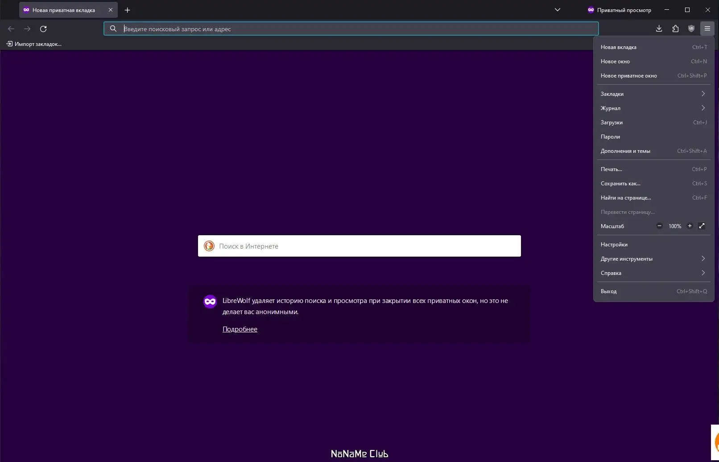Maximize the browser window
Viewport: 719px width, 462px height.
coord(687,10)
